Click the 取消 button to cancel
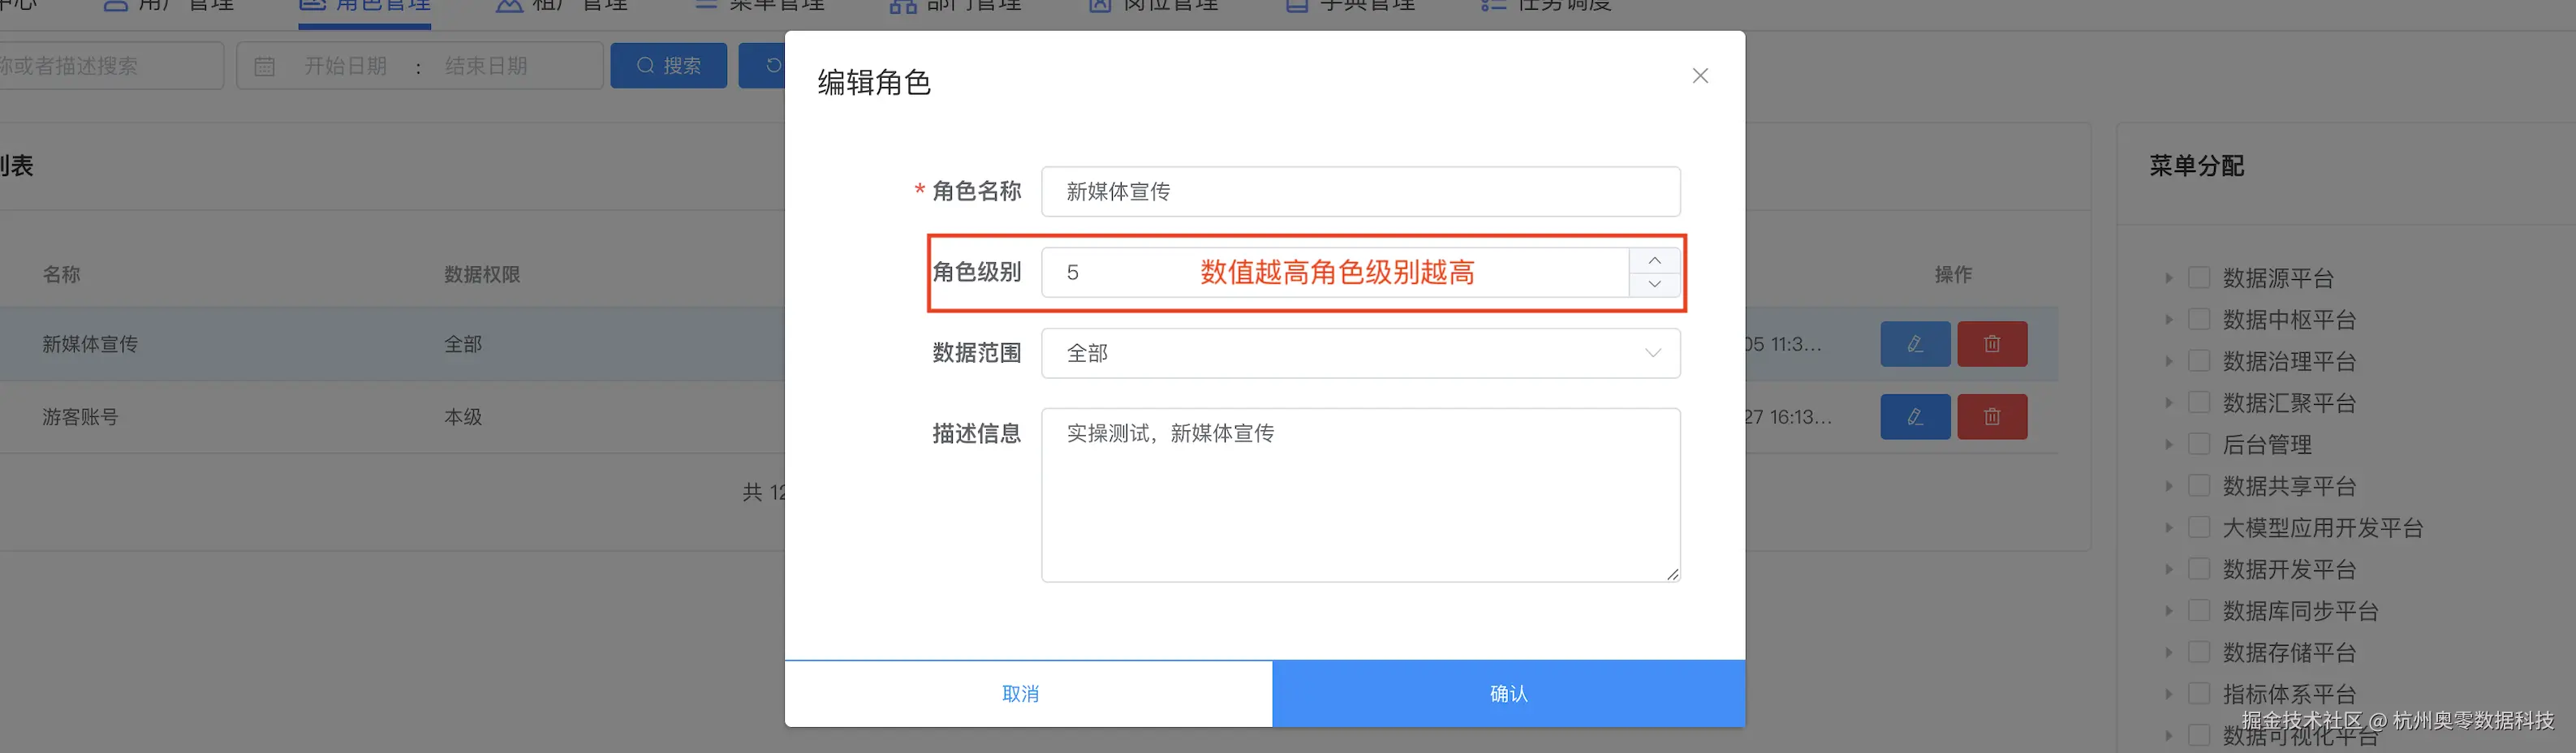Viewport: 2576px width, 753px height. click(1020, 692)
